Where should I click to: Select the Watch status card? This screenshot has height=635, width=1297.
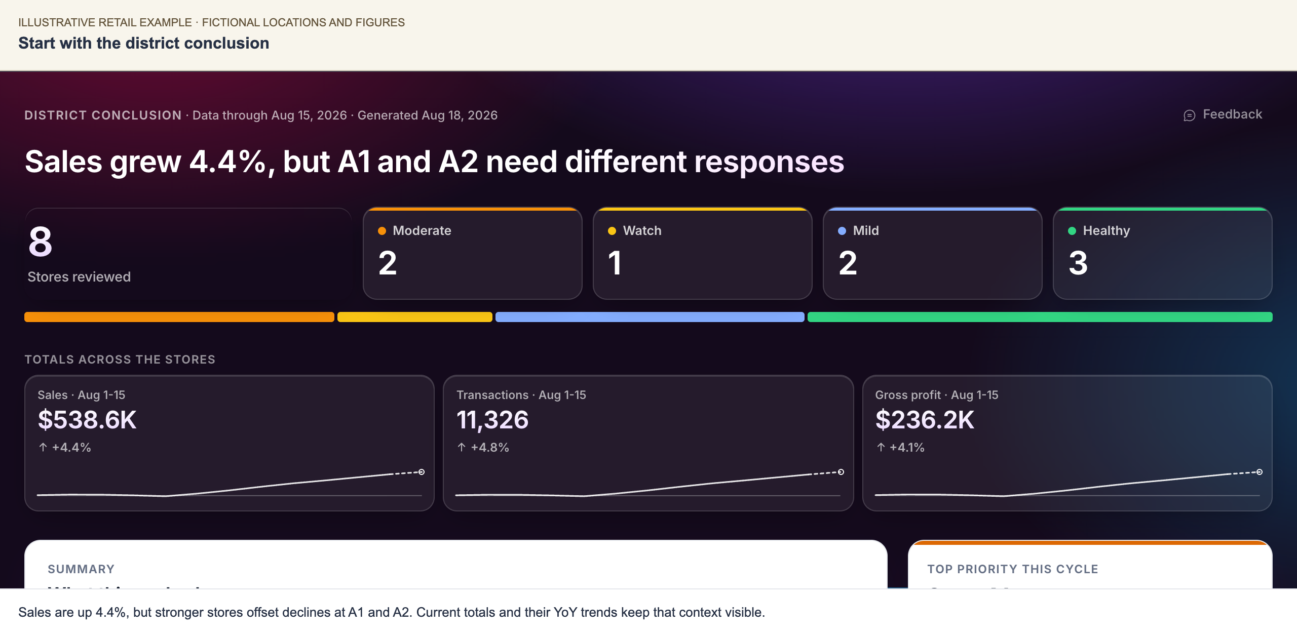pyautogui.click(x=702, y=253)
